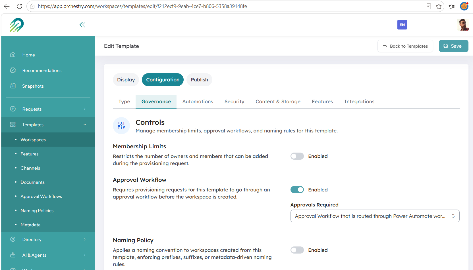This screenshot has width=473, height=270.
Task: Open the Approvals Required dropdown
Action: [x=375, y=216]
